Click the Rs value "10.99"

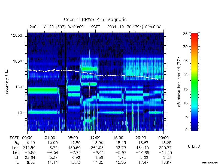click(x=52, y=143)
